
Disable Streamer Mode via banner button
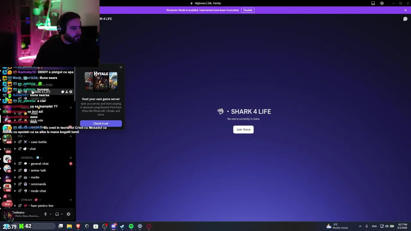(x=248, y=10)
